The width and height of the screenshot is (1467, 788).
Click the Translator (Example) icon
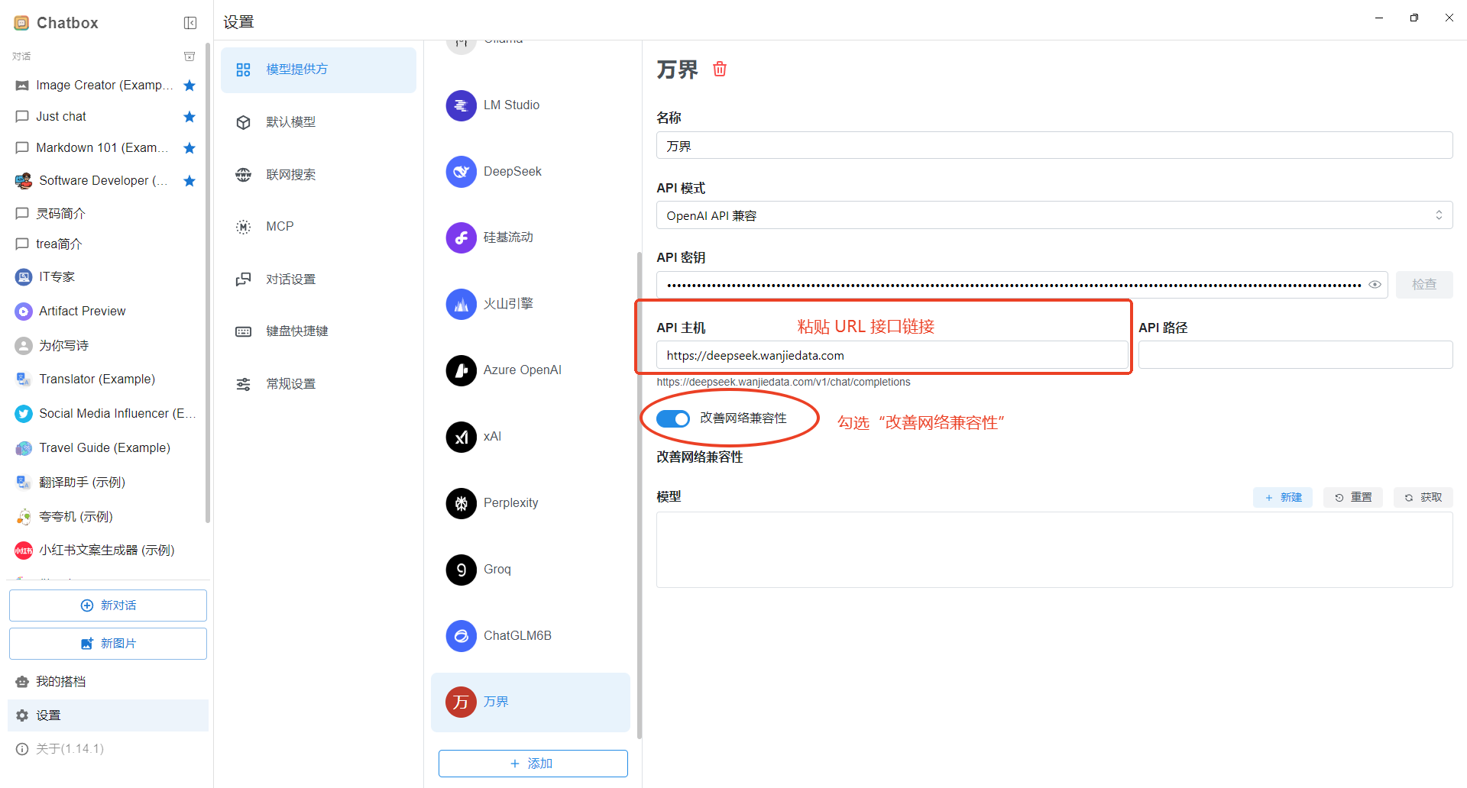point(24,379)
